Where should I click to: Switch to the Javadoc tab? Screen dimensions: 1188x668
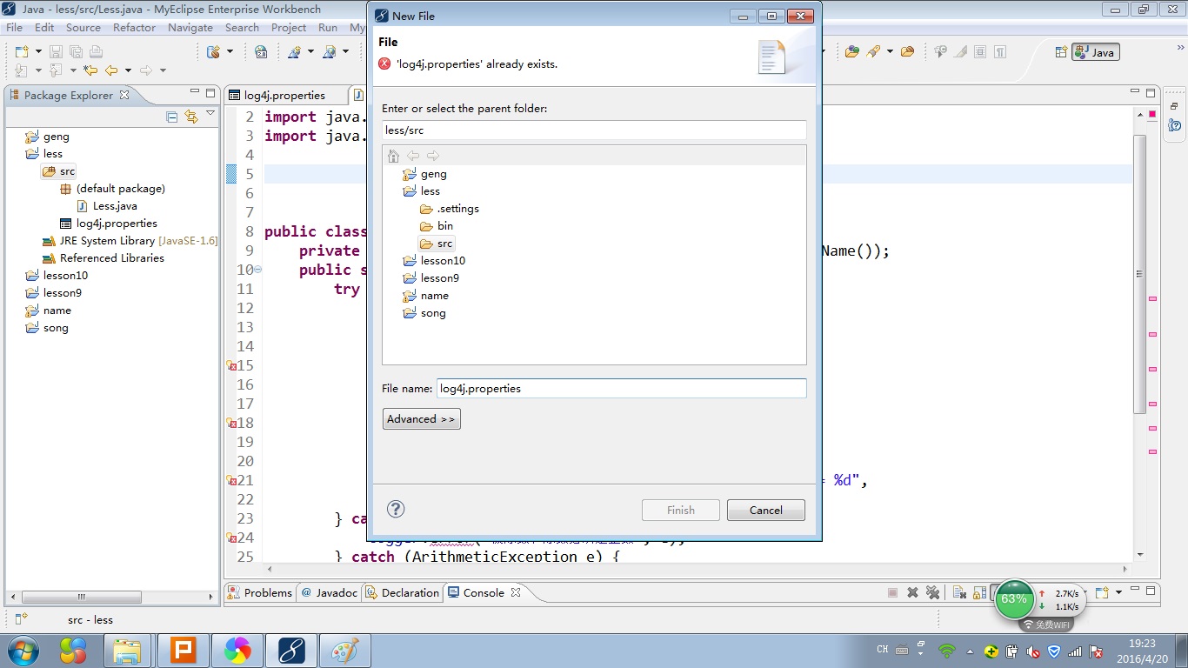[x=329, y=592]
